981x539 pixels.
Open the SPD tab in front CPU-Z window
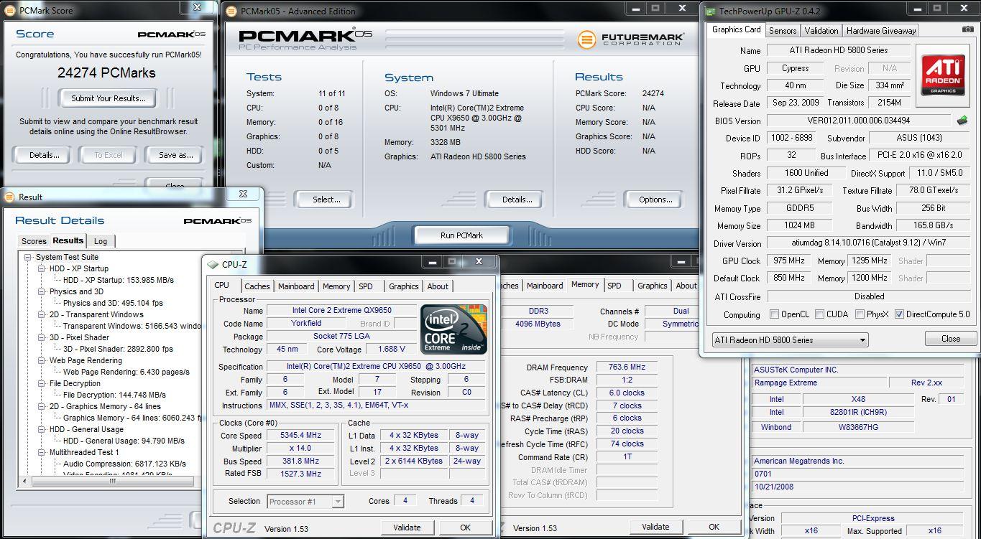point(366,286)
